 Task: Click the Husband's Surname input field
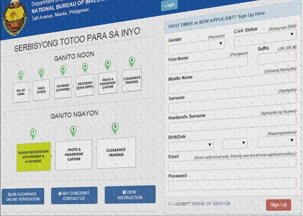pyautogui.click(x=232, y=122)
